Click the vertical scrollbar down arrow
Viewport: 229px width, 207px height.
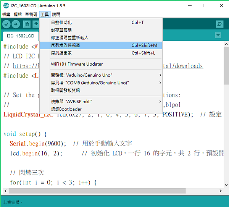[x=226, y=185]
